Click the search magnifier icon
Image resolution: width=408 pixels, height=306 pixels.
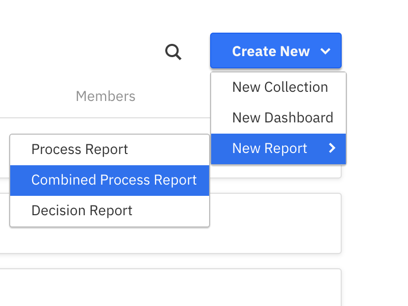(173, 52)
